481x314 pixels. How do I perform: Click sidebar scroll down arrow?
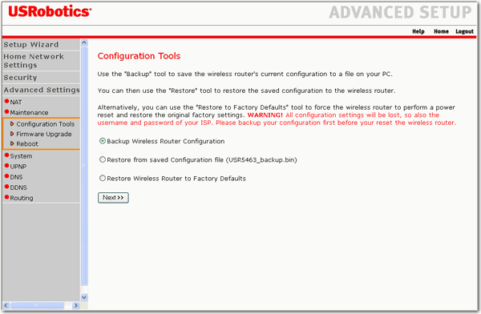click(84, 297)
